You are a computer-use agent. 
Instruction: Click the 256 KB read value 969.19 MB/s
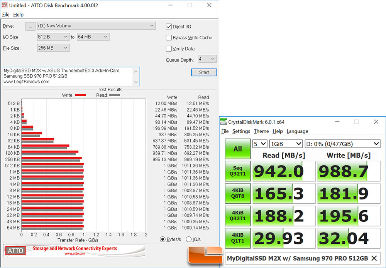196,159
